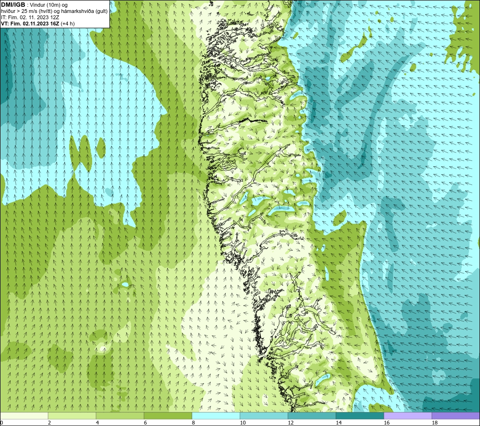Click the 'IT: Fim. 02. 11. 2023 12Z' line
The width and height of the screenshot is (480, 426).
click(x=30, y=17)
